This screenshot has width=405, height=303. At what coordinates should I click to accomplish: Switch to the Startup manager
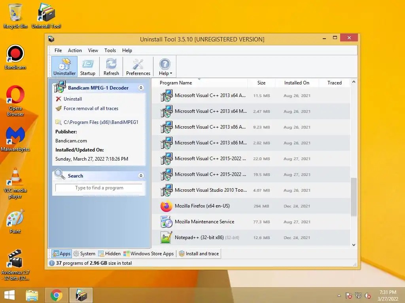pos(87,67)
